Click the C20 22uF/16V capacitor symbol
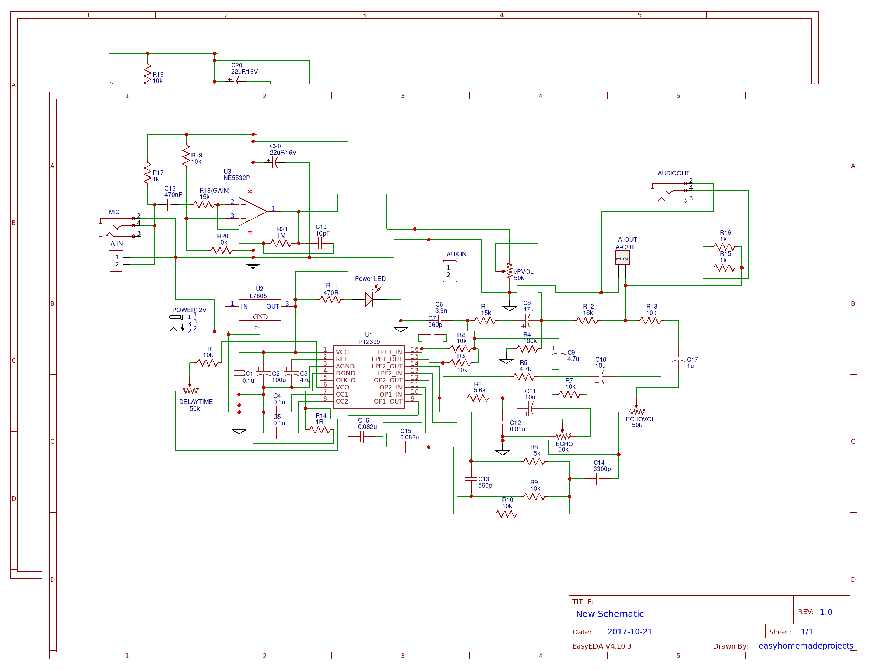This screenshot has height=670, width=870. (274, 162)
